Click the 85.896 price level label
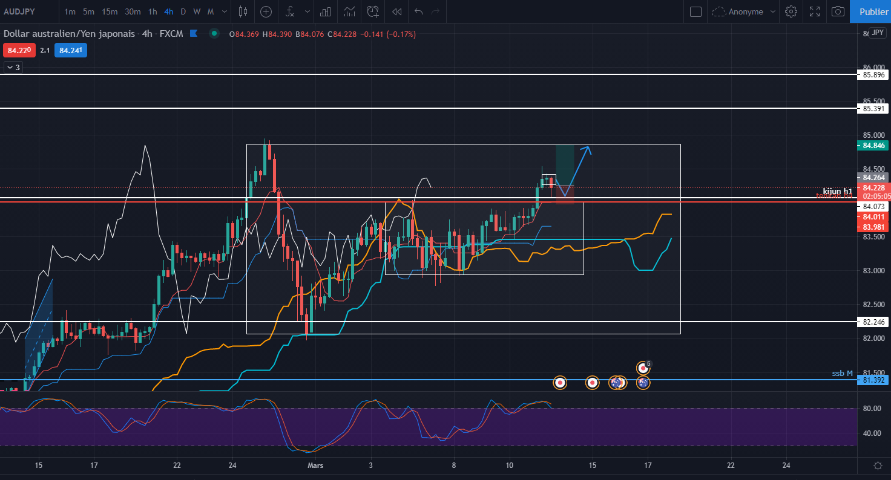This screenshot has width=891, height=480. coord(873,74)
